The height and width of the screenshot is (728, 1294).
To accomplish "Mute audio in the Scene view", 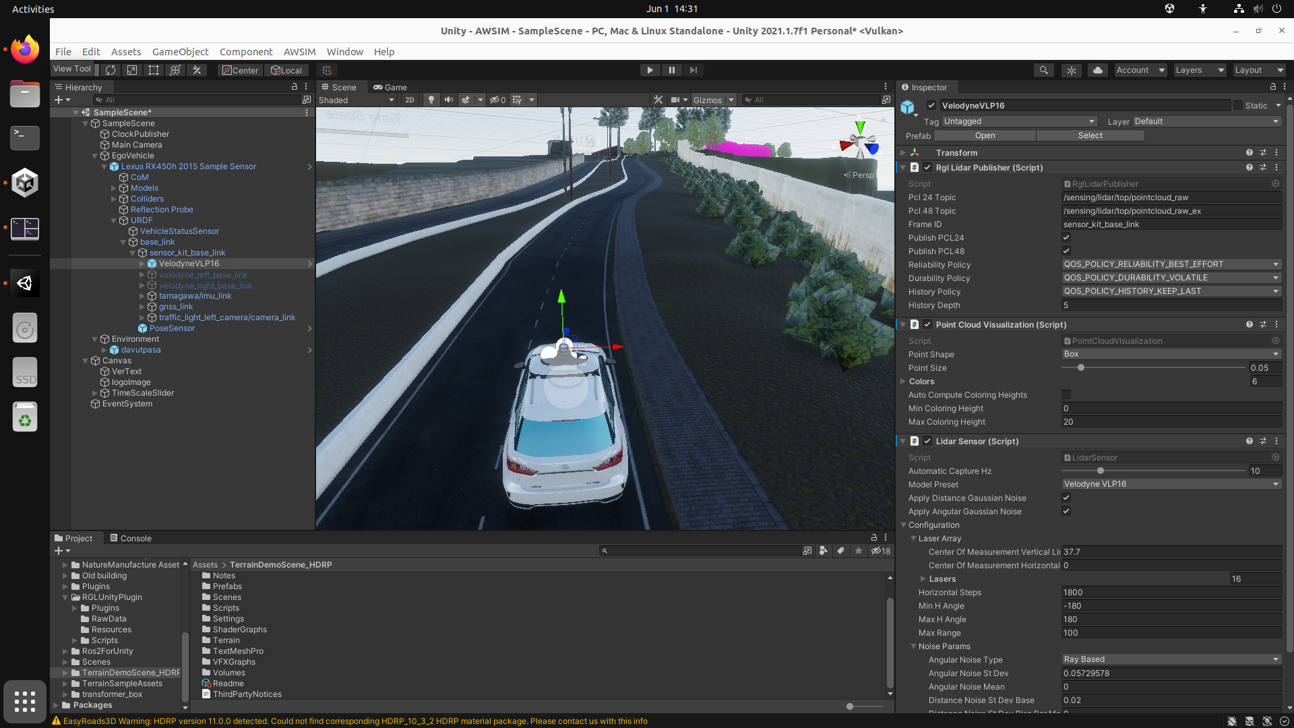I will 449,100.
